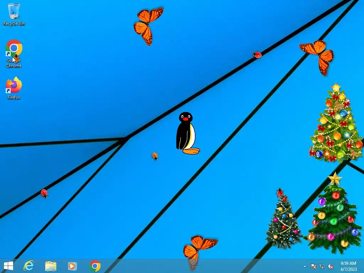This screenshot has height=273, width=364.
Task: Click the tall Christmas tree with gingerbread ornaments
Action: tap(336, 122)
